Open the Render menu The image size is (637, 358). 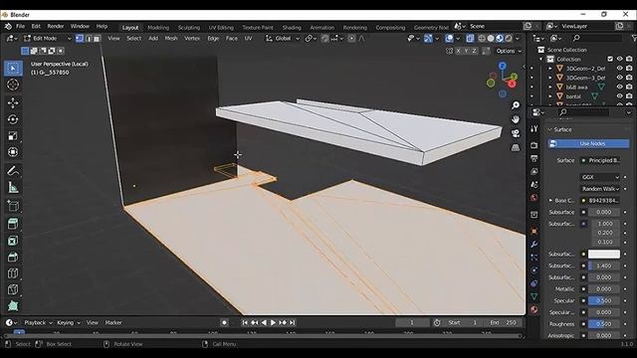[56, 27]
